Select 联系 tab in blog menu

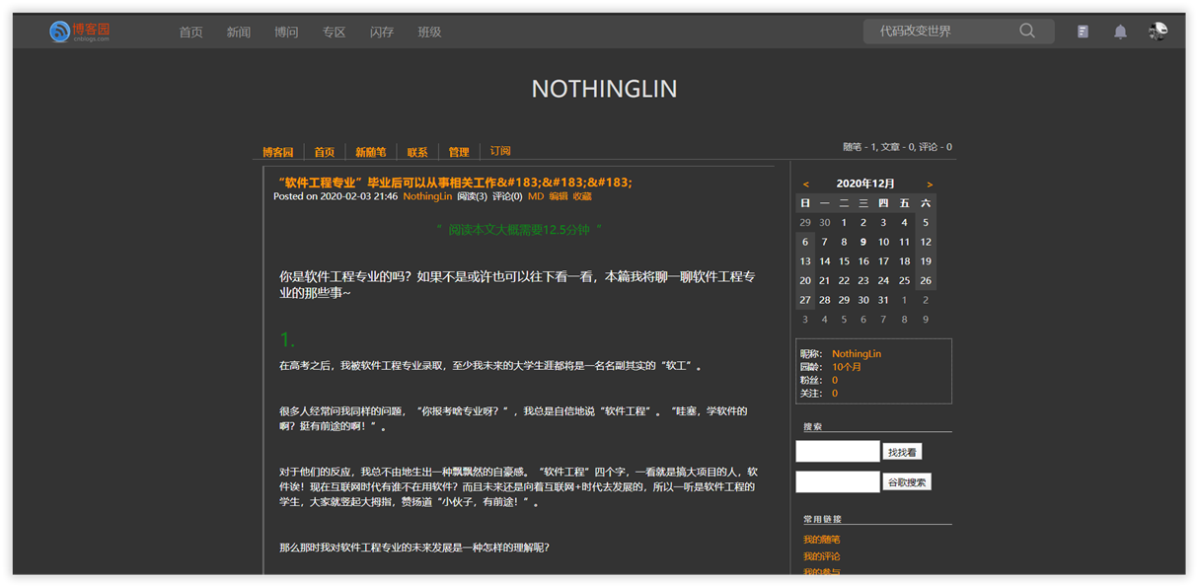[x=417, y=152]
